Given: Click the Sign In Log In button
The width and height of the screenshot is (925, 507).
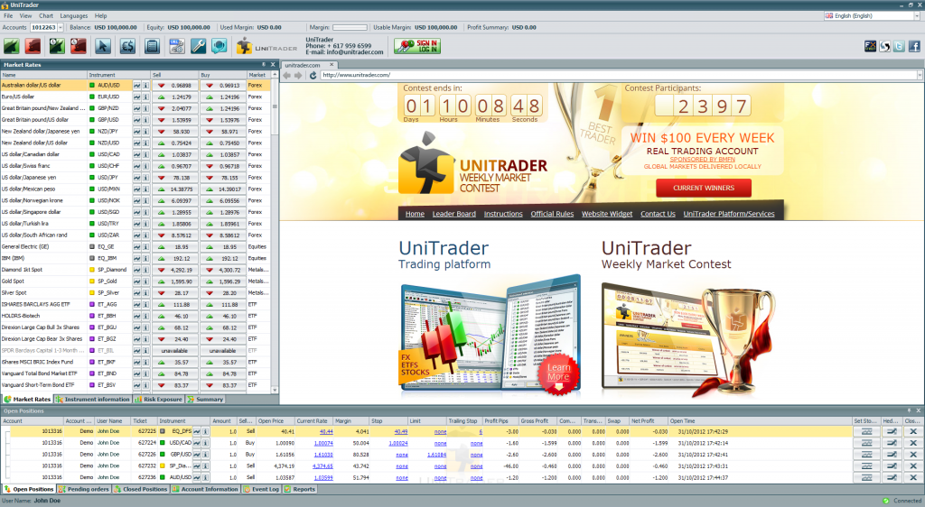Looking at the screenshot, I should [416, 45].
